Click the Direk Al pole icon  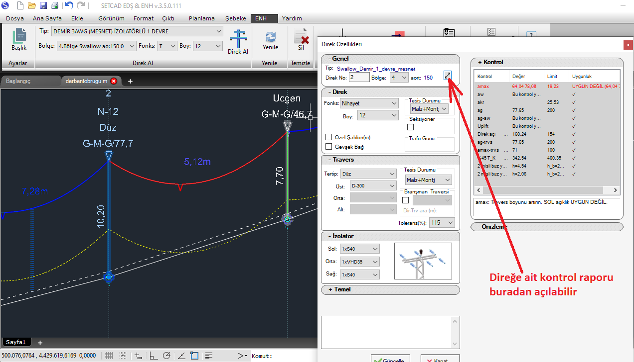(x=238, y=39)
